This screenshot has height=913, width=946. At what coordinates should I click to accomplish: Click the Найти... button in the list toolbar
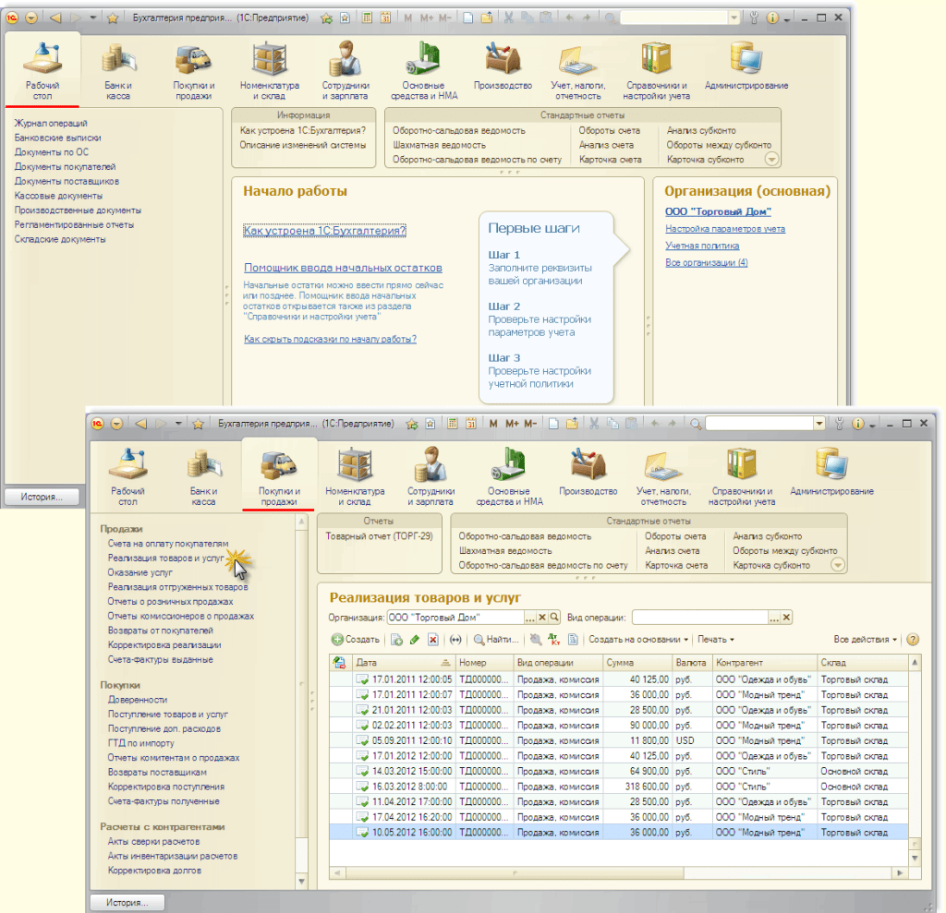(x=496, y=640)
